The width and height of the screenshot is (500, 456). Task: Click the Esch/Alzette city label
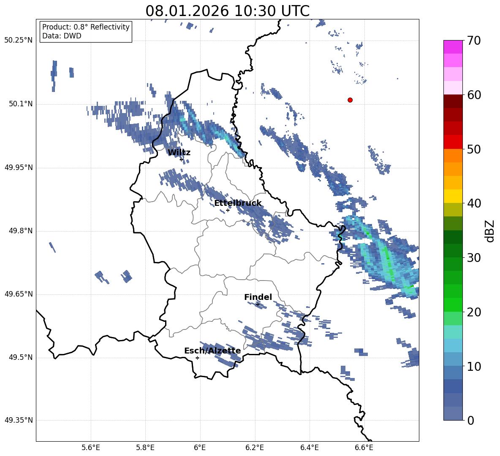click(x=212, y=351)
